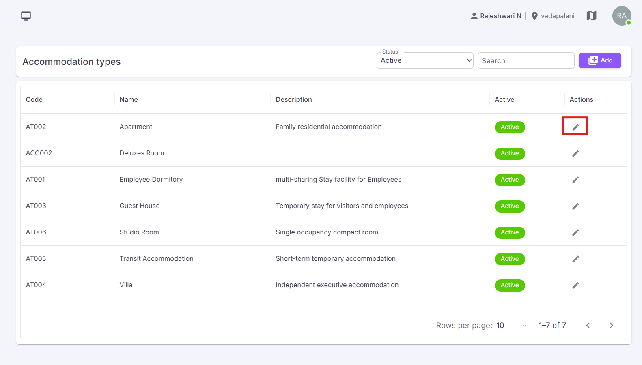Focus the Search input field
The width and height of the screenshot is (642, 365).
pos(526,60)
